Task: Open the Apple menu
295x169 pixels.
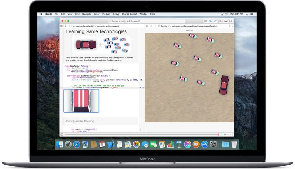Action: click(x=41, y=14)
